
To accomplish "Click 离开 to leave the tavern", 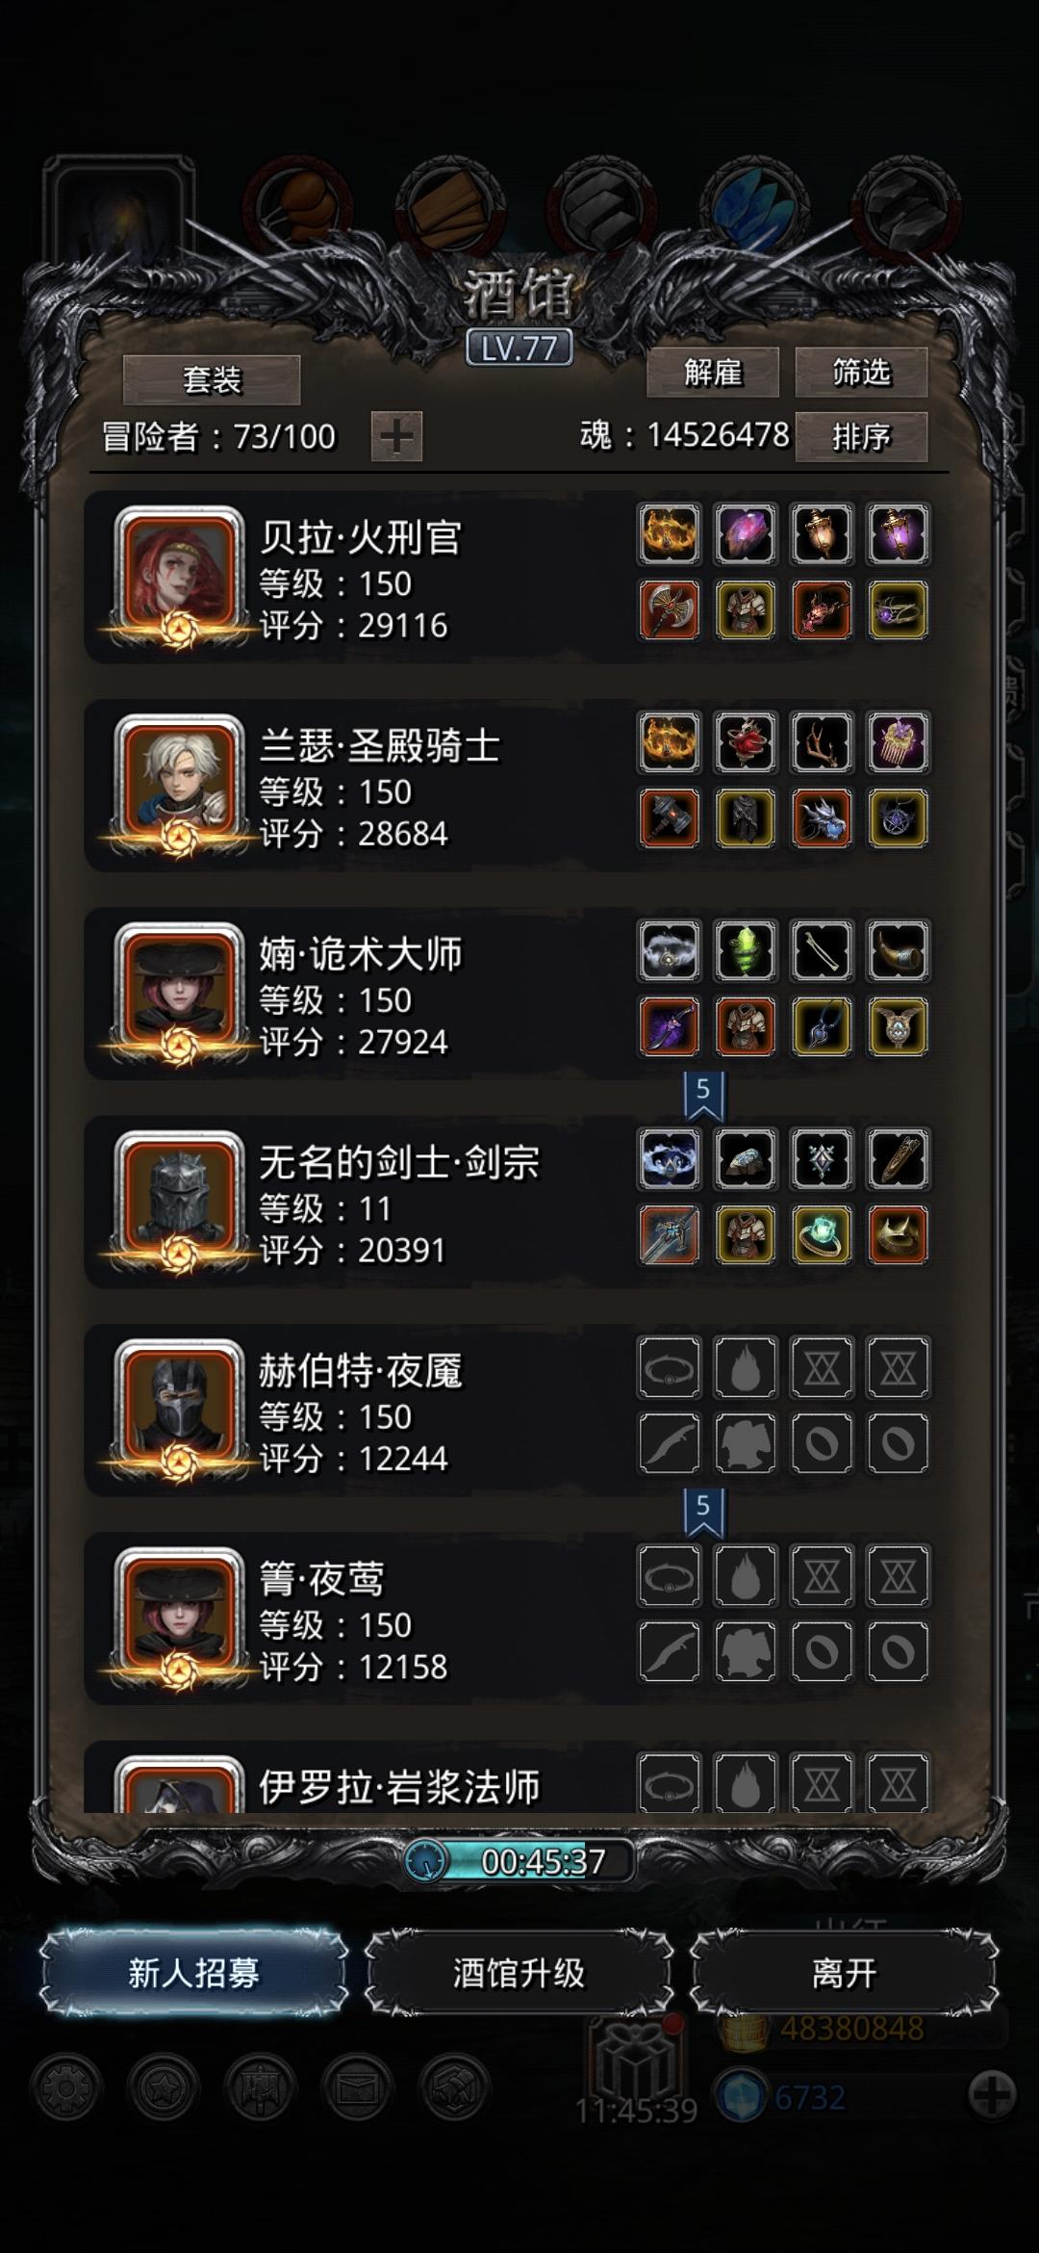I will point(844,1973).
